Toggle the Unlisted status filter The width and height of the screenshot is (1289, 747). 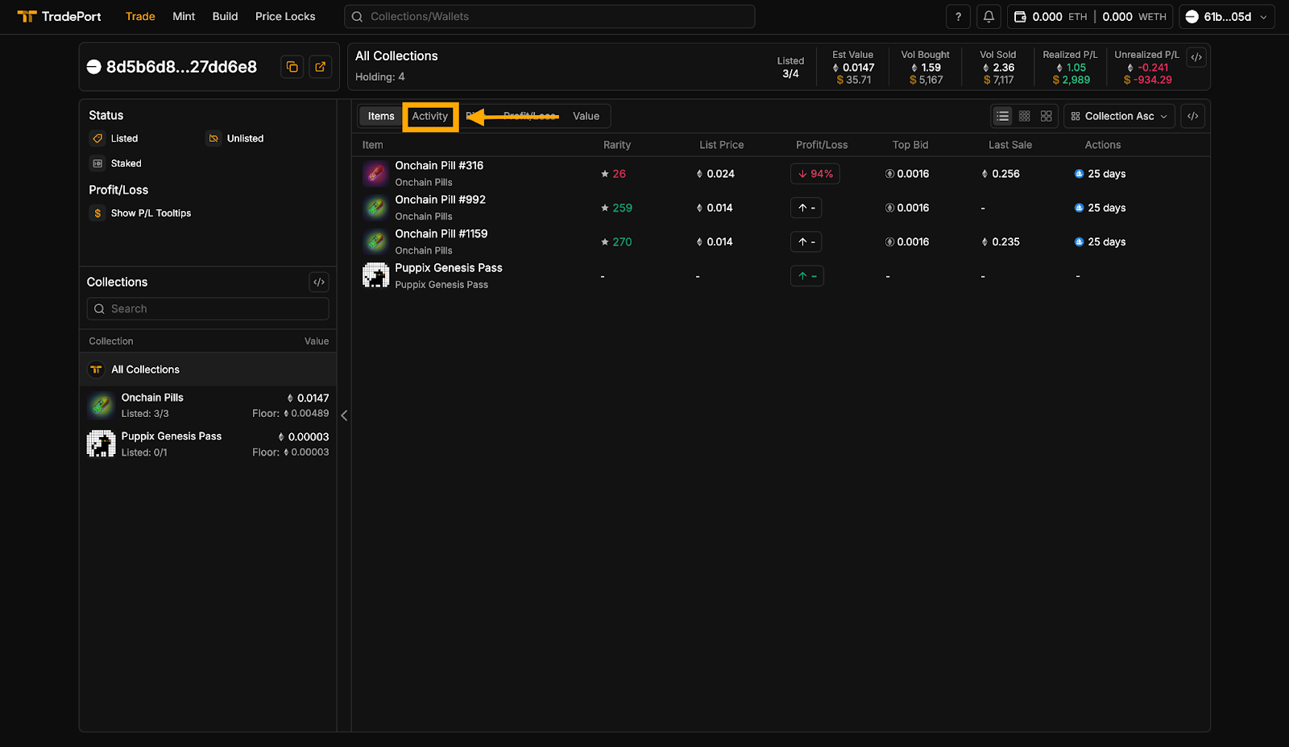pyautogui.click(x=234, y=138)
